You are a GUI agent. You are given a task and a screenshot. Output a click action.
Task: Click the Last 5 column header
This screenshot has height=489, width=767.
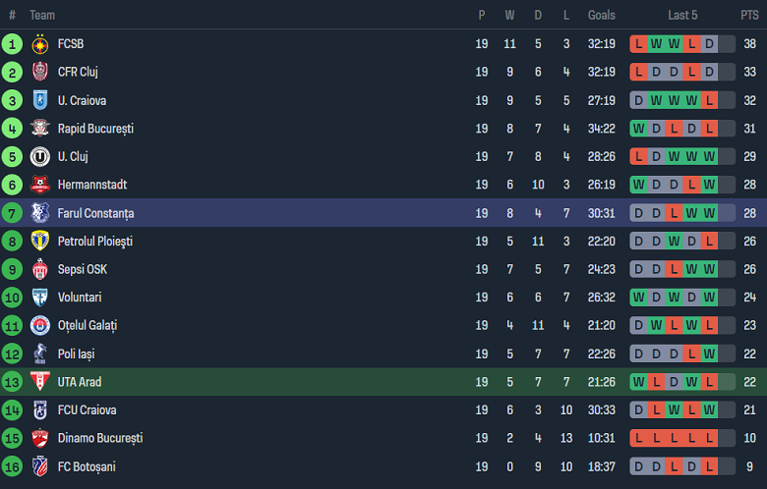683,15
